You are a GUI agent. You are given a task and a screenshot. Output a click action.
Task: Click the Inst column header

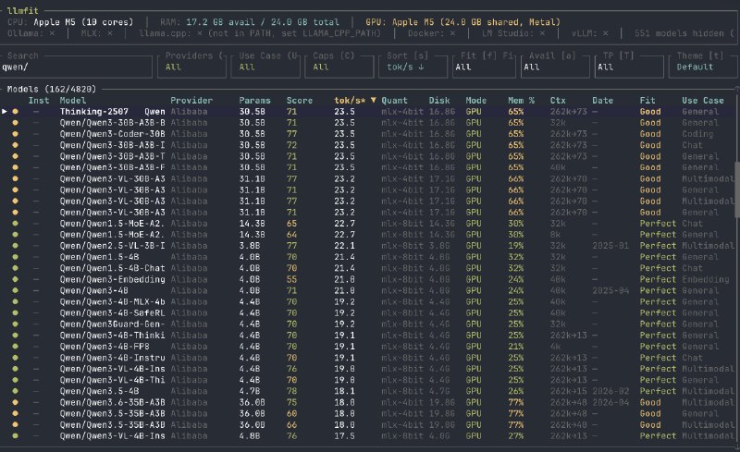coord(39,100)
